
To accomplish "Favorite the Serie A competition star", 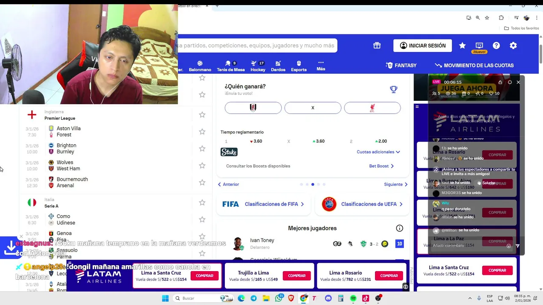I will [x=202, y=202].
